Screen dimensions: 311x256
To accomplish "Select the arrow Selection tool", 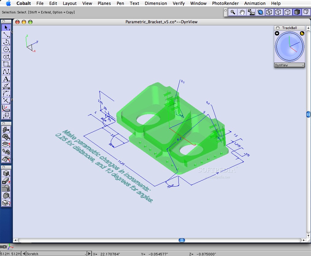I will pos(6,28).
